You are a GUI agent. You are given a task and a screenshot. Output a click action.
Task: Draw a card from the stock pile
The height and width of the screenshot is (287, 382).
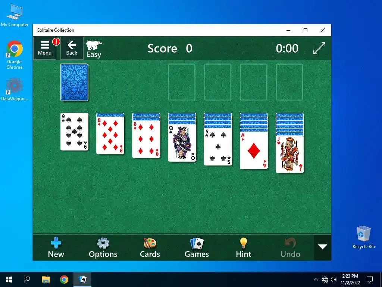74,82
